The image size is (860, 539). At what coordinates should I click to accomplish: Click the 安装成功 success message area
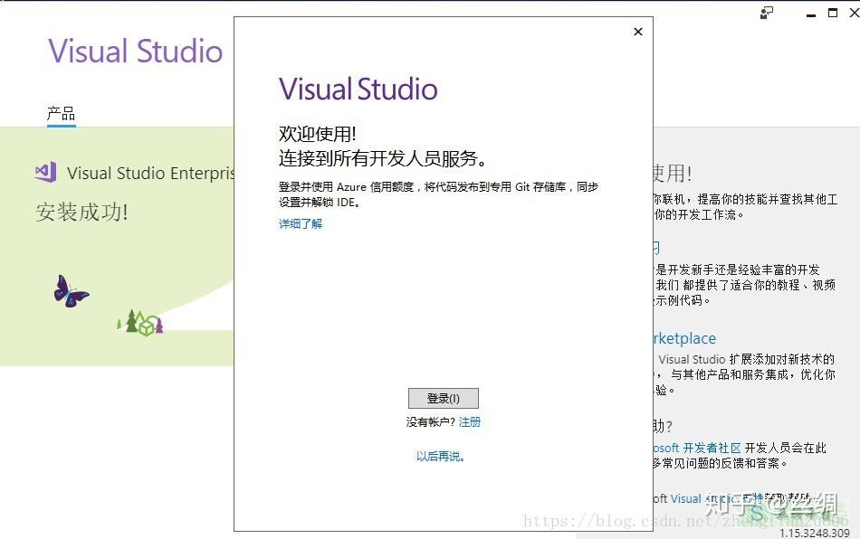[82, 212]
